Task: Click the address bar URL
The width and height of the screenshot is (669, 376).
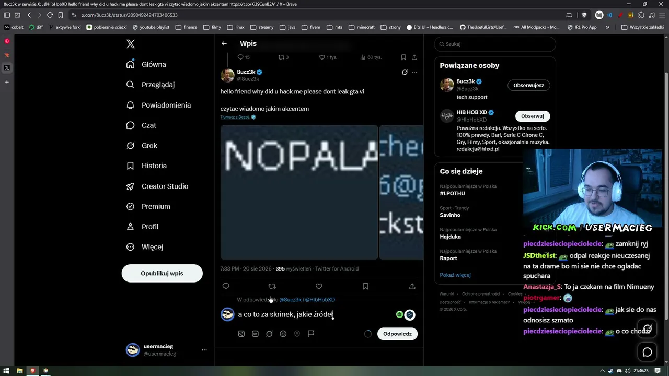Action: [x=130, y=15]
